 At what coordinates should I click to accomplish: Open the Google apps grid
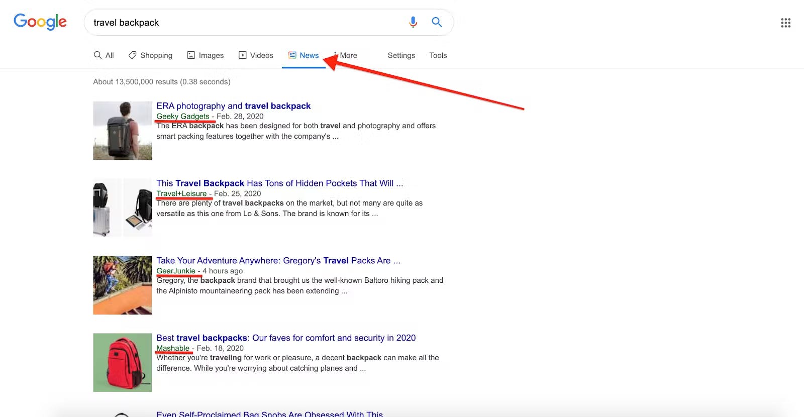[786, 23]
